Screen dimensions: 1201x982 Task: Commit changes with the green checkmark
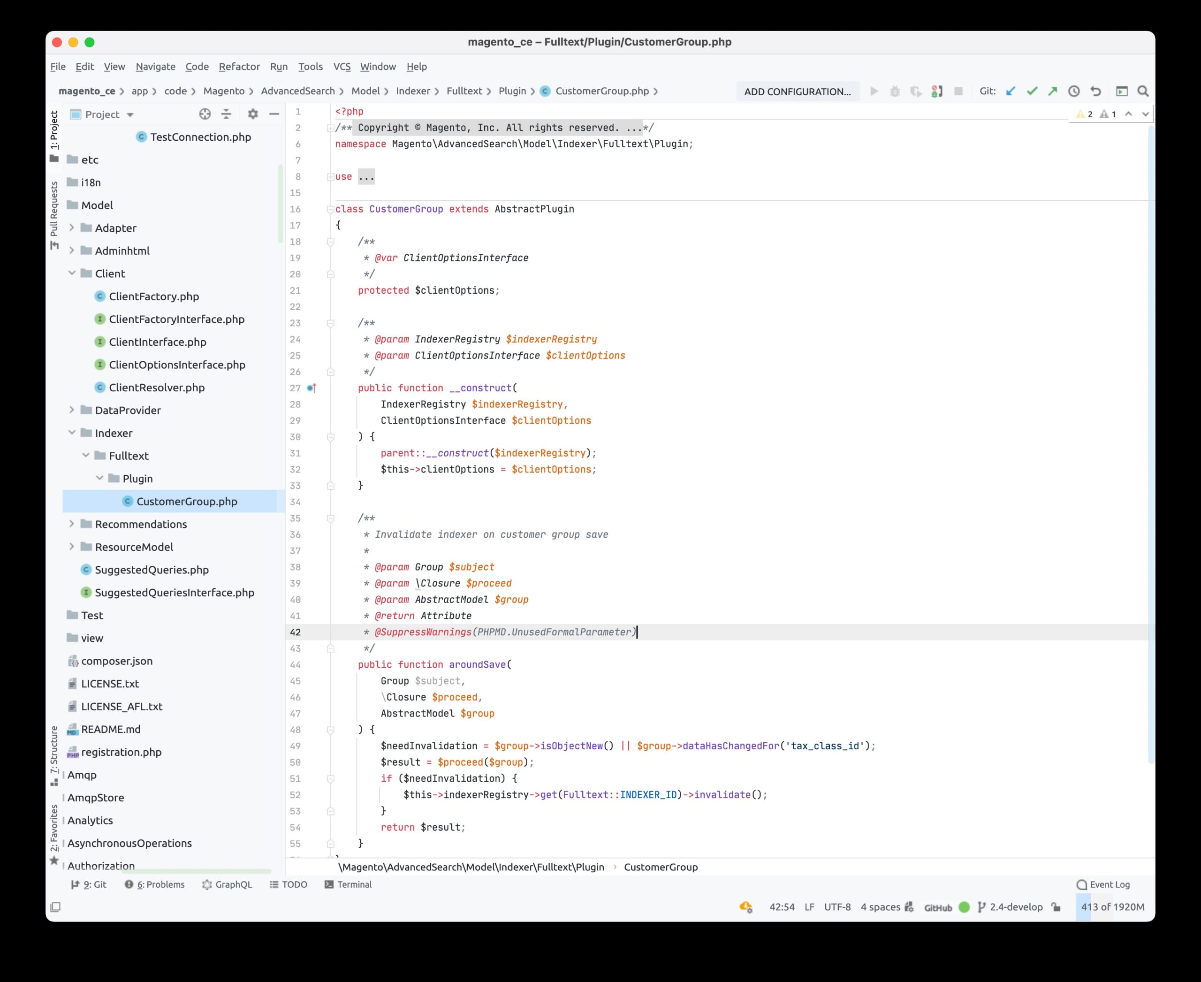pyautogui.click(x=1032, y=91)
